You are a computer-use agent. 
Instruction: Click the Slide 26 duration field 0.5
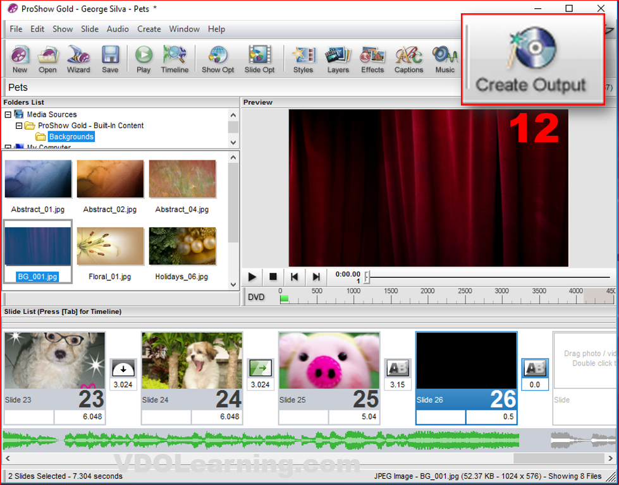tap(491, 417)
